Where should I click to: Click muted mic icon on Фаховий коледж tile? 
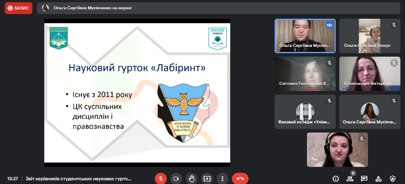(329, 101)
